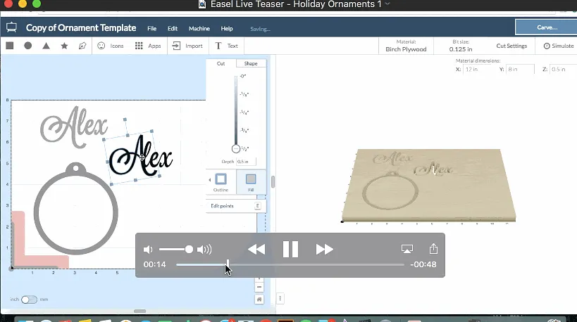
Task: Choose the Fill cut type
Action: (x=251, y=182)
